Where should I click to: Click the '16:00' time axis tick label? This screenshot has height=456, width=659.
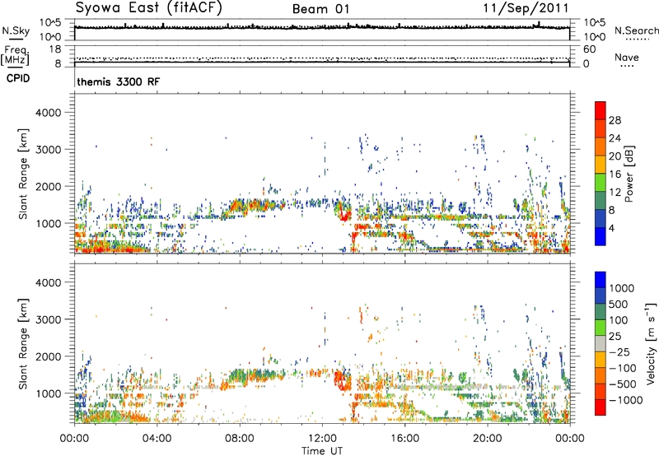click(404, 439)
